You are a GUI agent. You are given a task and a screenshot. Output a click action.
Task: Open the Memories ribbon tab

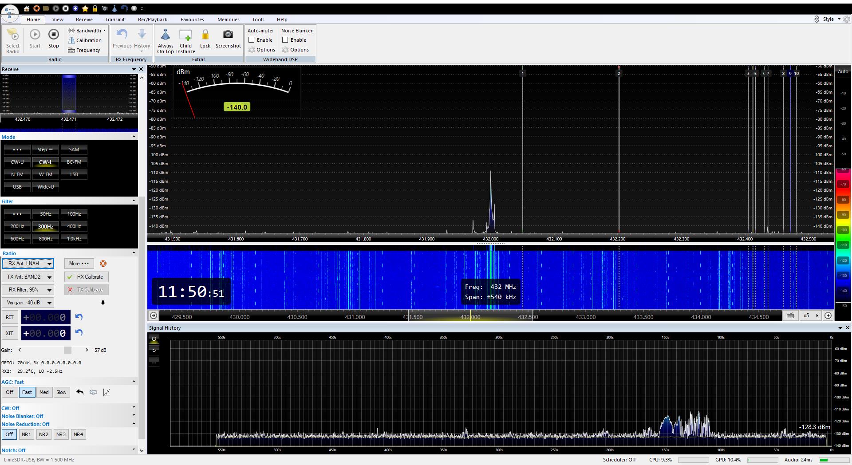point(228,20)
